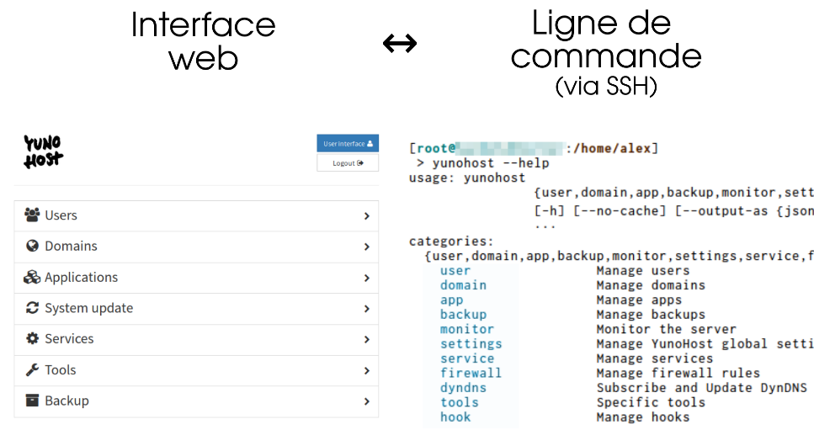Click the 'Manage domains' description

pyautogui.click(x=651, y=285)
